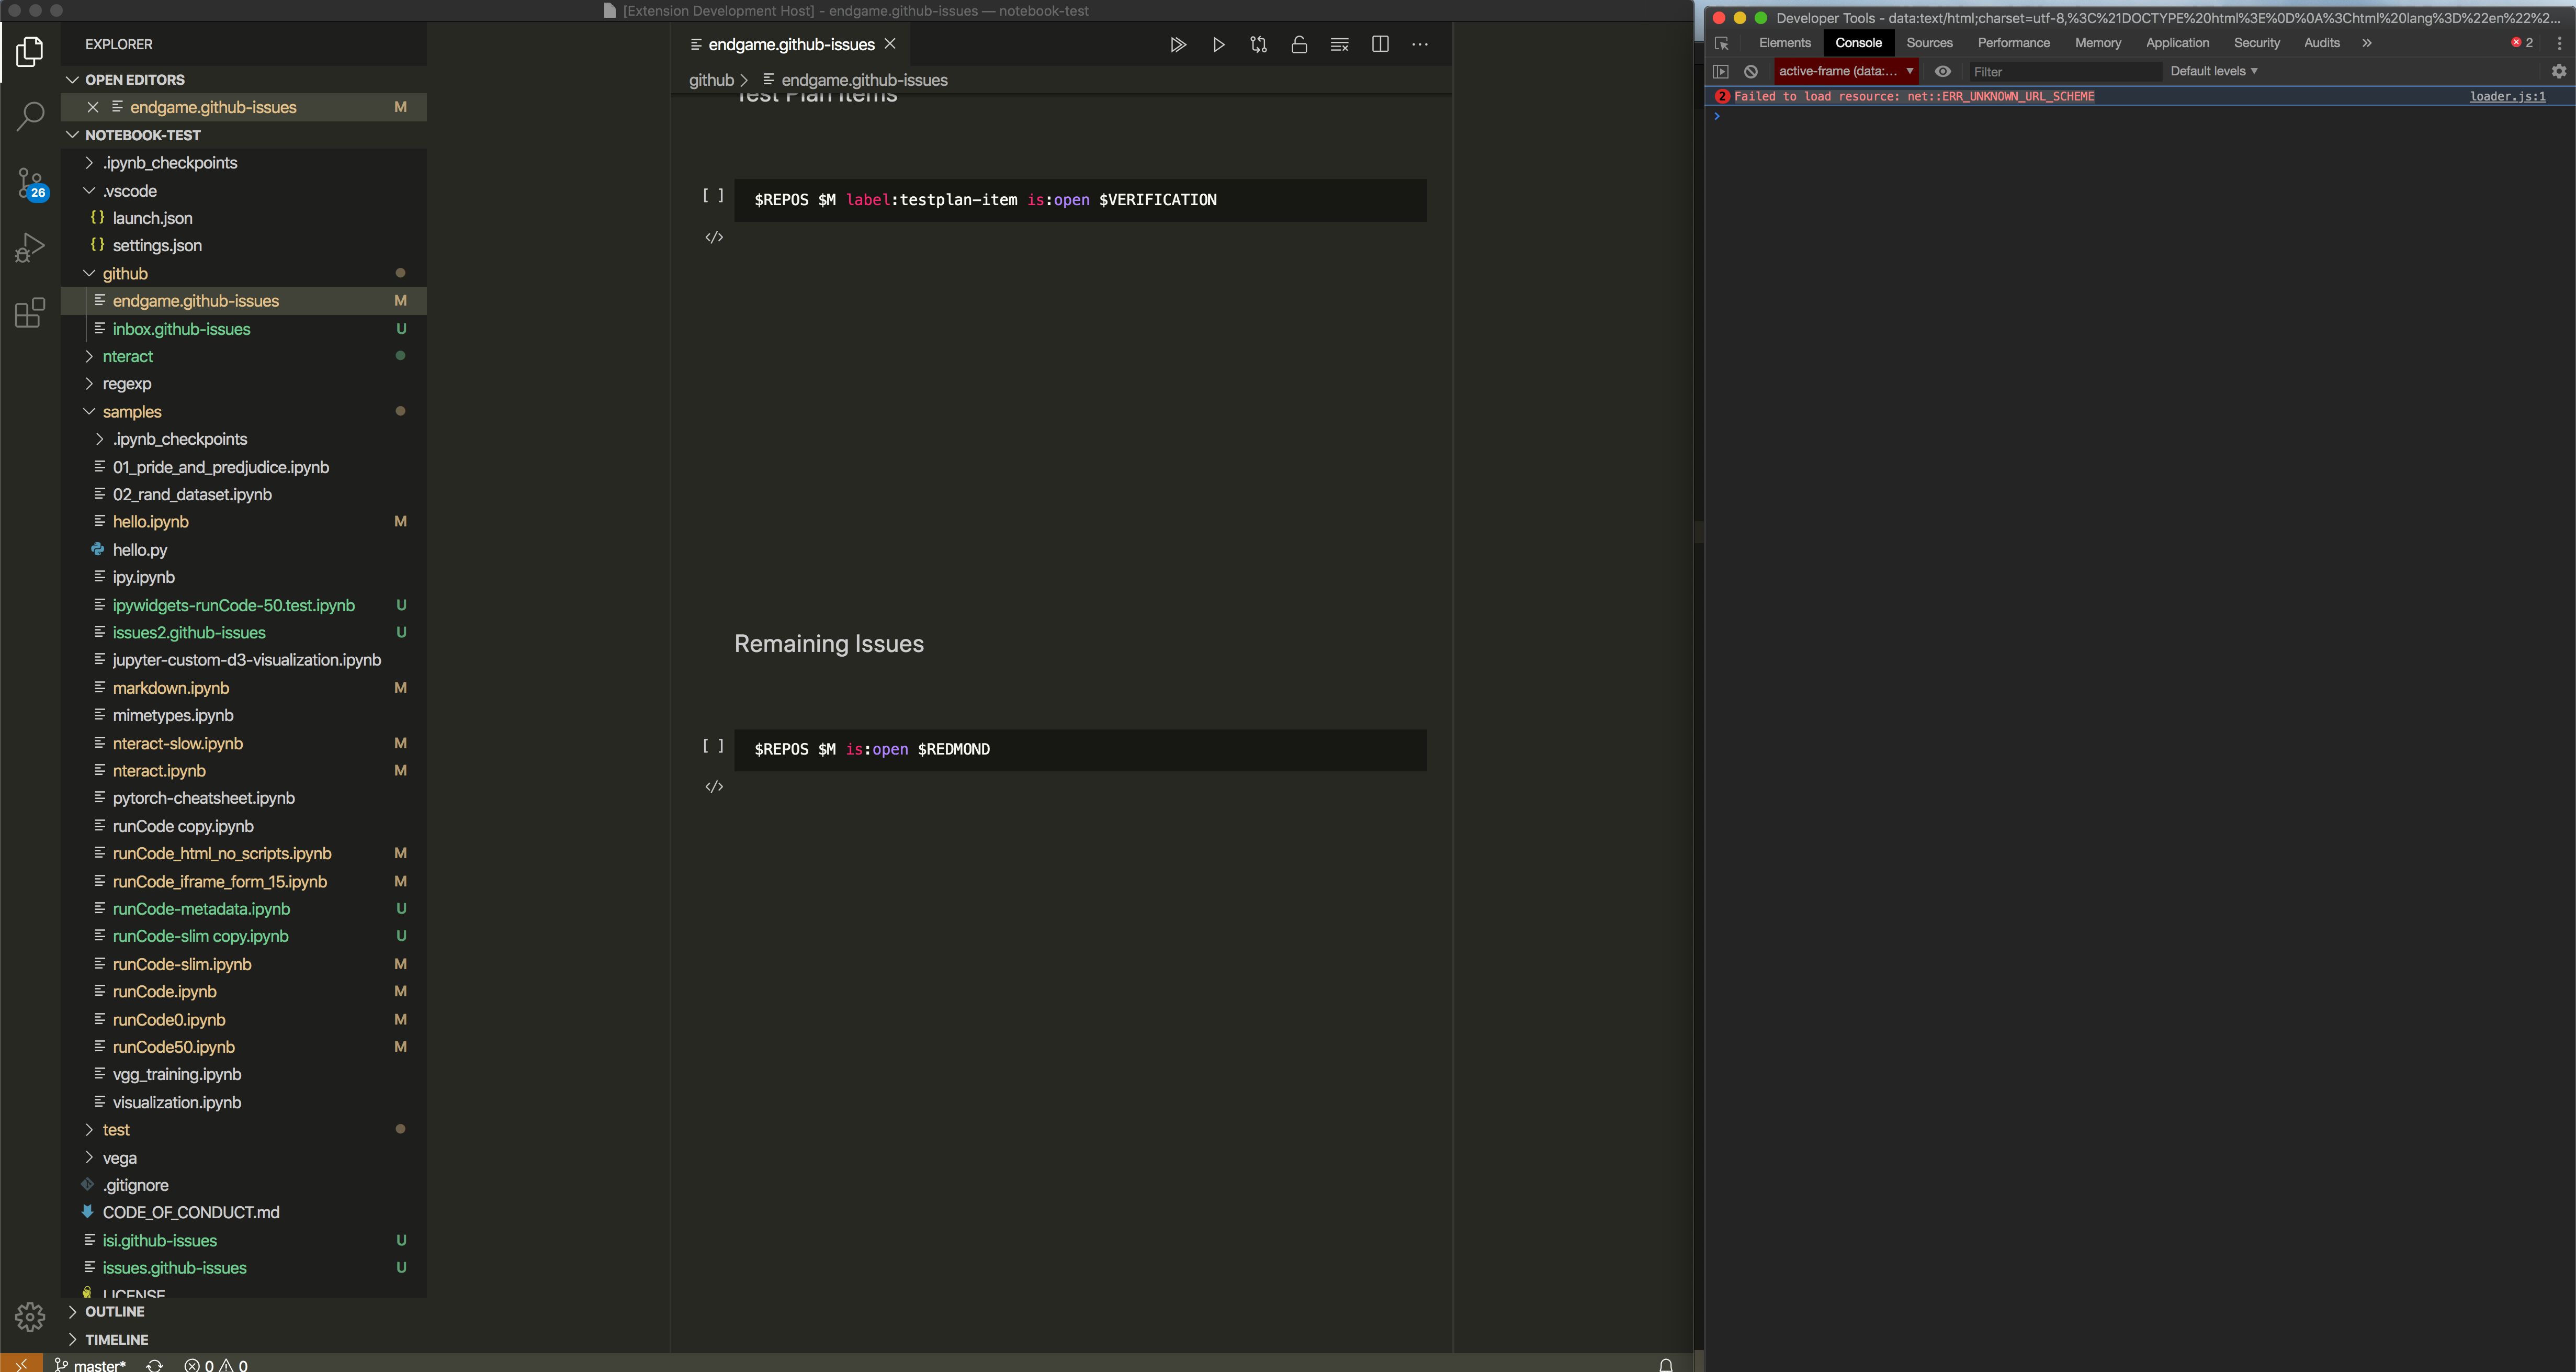Screen dimensions: 2576x1372
Task: Collapse the .vscode folder
Action: [x=89, y=191]
